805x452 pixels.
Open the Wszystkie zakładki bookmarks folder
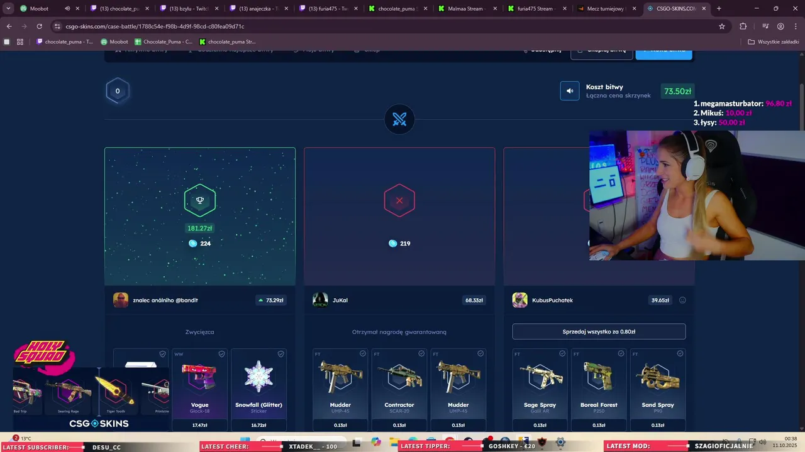click(x=773, y=42)
